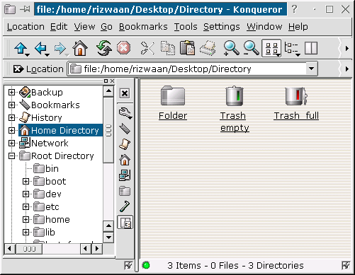Expand the Network tree node
355x275 pixels.
point(11,143)
